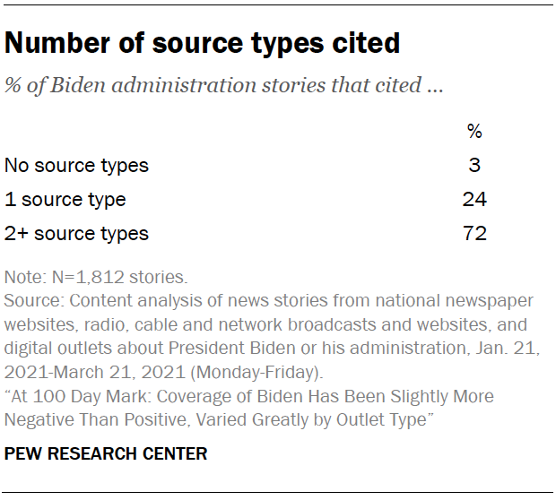Click the value 3 in the table
This screenshot has width=556, height=500.
(x=474, y=165)
